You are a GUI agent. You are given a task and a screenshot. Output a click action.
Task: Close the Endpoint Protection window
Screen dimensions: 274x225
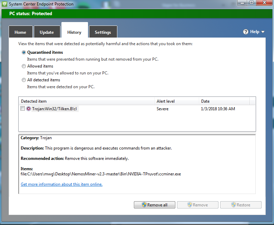264,3
